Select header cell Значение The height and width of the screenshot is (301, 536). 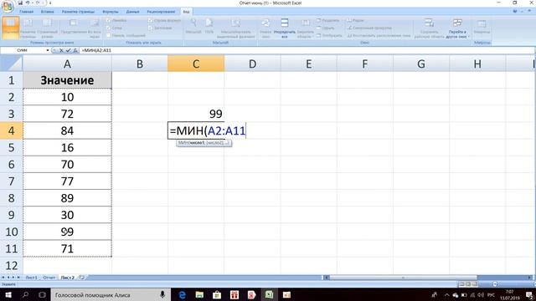pos(67,80)
